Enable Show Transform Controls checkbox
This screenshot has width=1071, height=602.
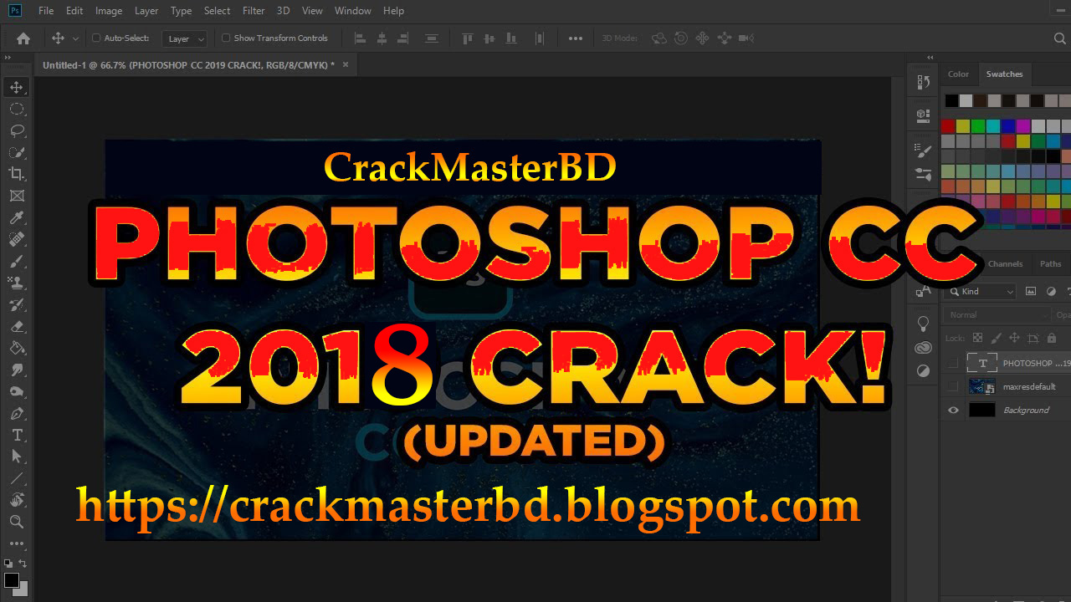(226, 38)
